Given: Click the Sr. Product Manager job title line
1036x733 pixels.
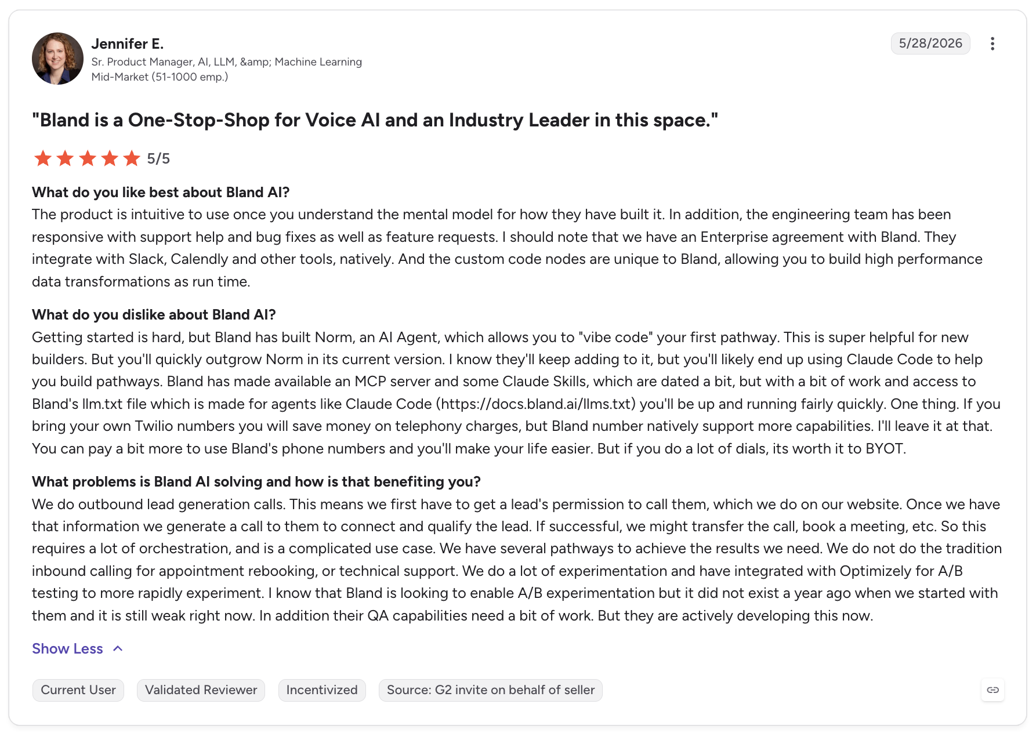Looking at the screenshot, I should pyautogui.click(x=227, y=62).
